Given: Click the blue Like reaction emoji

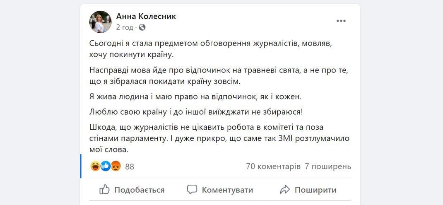Looking at the screenshot, I should 106,166.
